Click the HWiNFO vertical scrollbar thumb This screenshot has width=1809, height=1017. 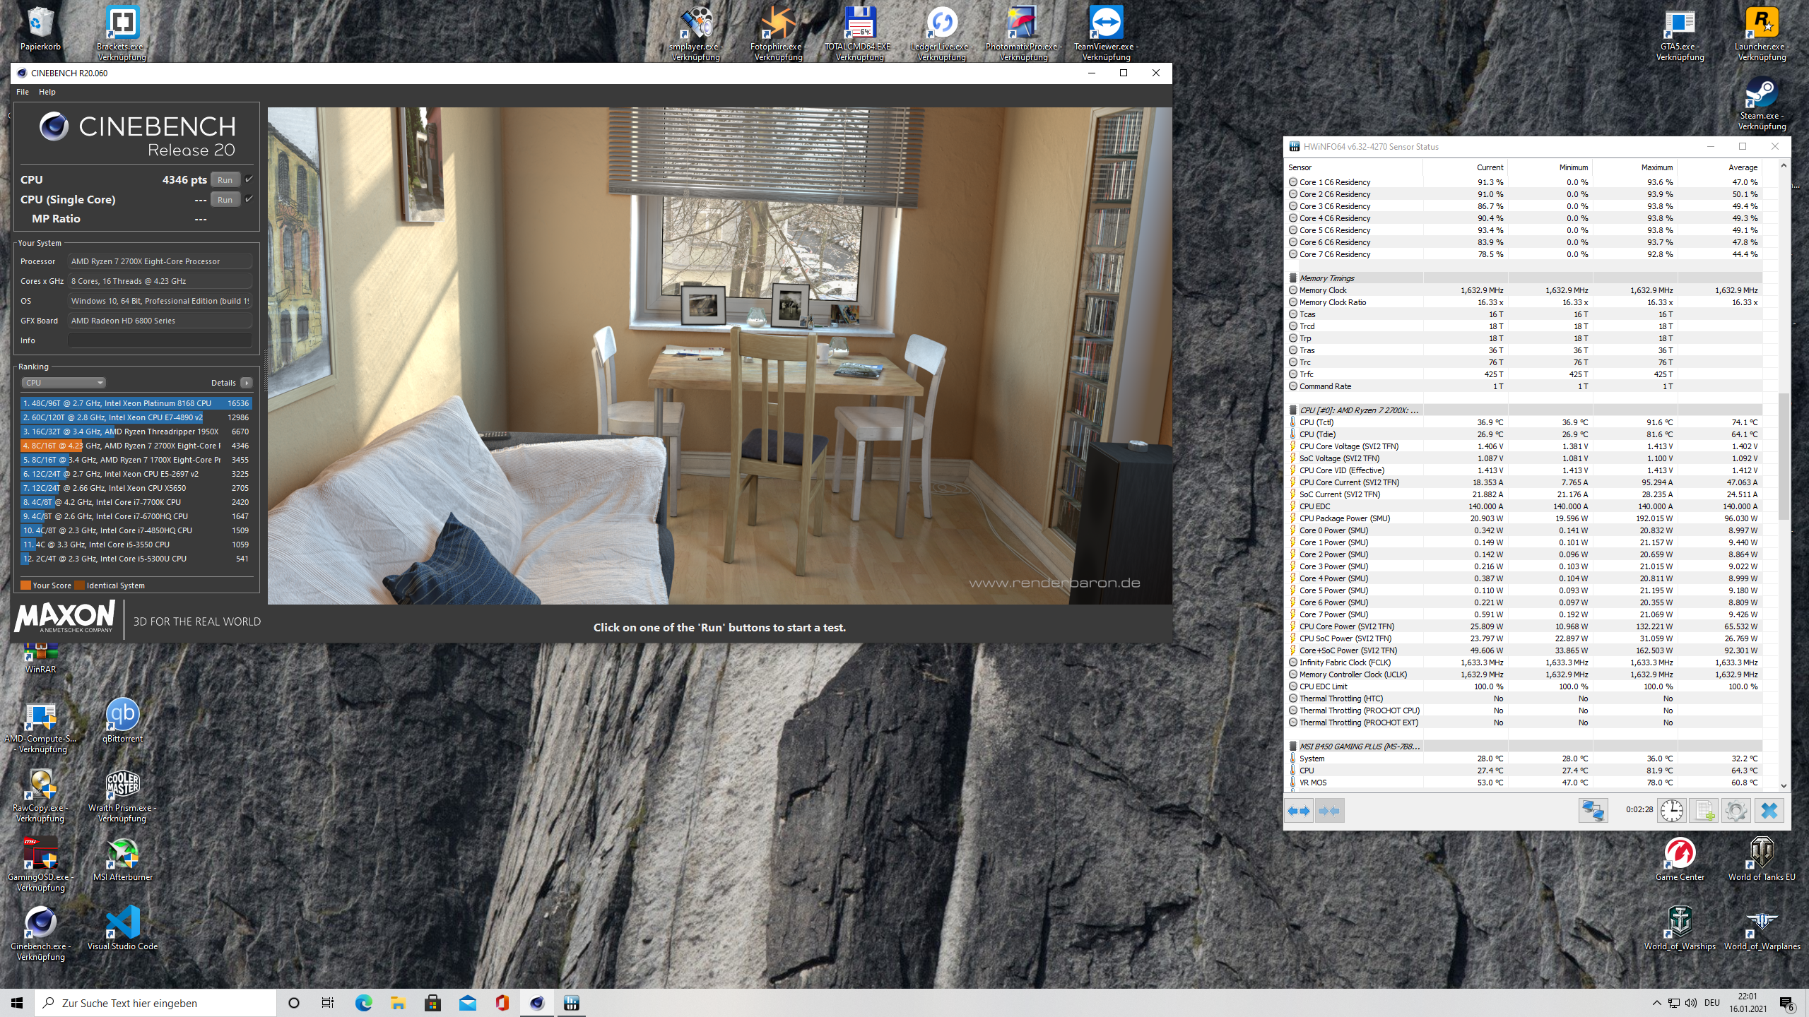pos(1784,456)
